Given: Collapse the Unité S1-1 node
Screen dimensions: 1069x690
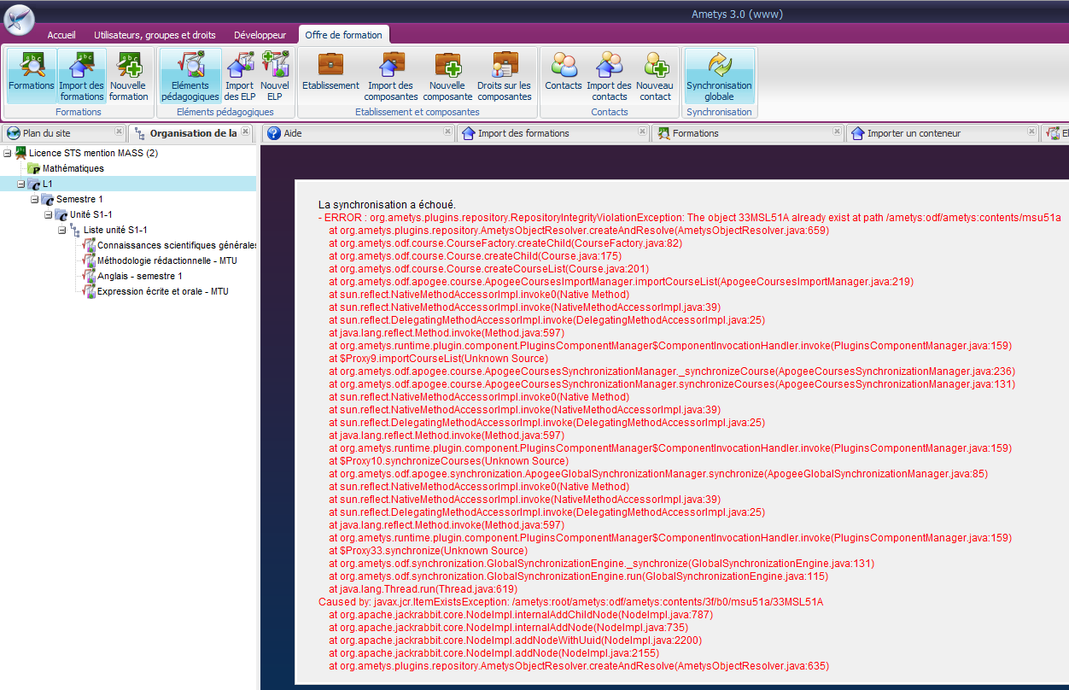Looking at the screenshot, I should (x=49, y=215).
